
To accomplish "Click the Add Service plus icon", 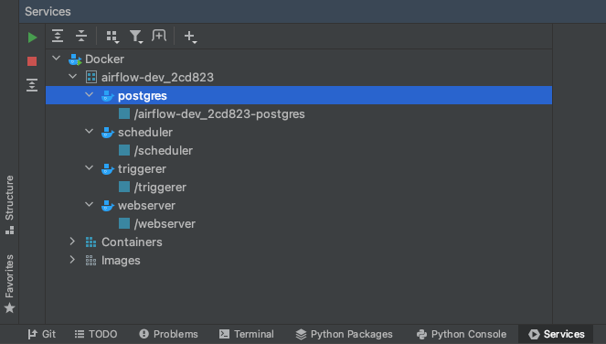I will 190,37.
